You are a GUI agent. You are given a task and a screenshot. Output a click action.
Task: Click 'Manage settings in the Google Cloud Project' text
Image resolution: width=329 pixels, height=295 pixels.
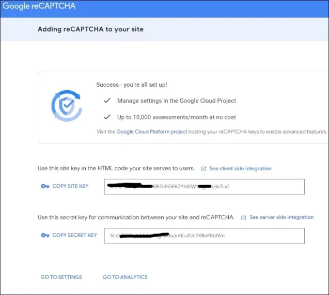[x=177, y=101]
